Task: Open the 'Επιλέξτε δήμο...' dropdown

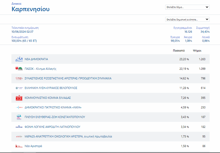Action: (x=187, y=7)
